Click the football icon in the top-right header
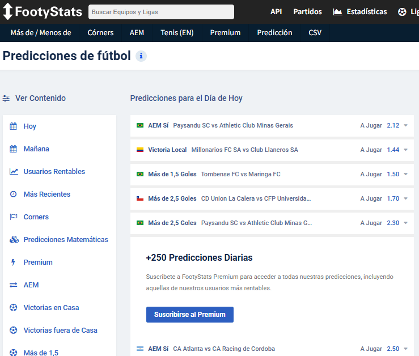The height and width of the screenshot is (356, 419). point(402,12)
